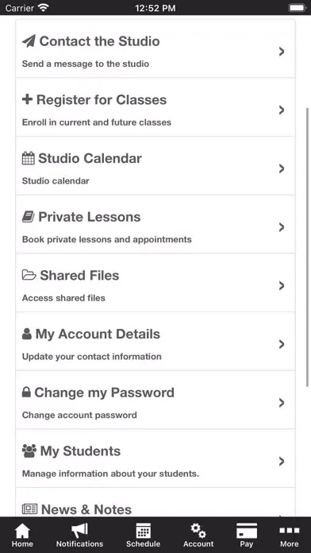
Task: Tap the open folder Shared Files icon
Action: [x=29, y=275]
